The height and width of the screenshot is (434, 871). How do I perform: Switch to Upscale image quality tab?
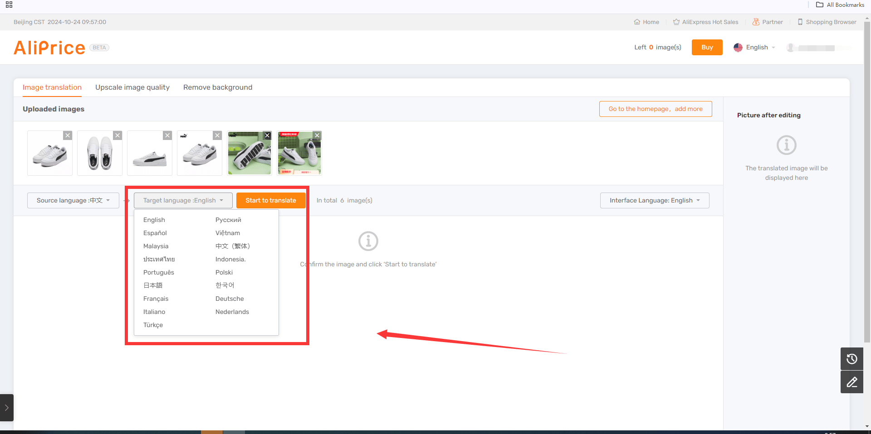point(132,87)
